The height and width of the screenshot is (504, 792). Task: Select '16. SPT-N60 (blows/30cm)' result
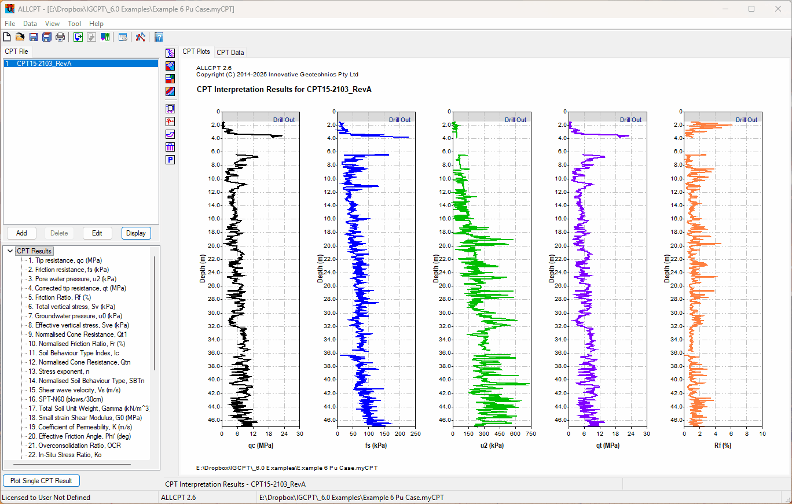[x=65, y=399]
